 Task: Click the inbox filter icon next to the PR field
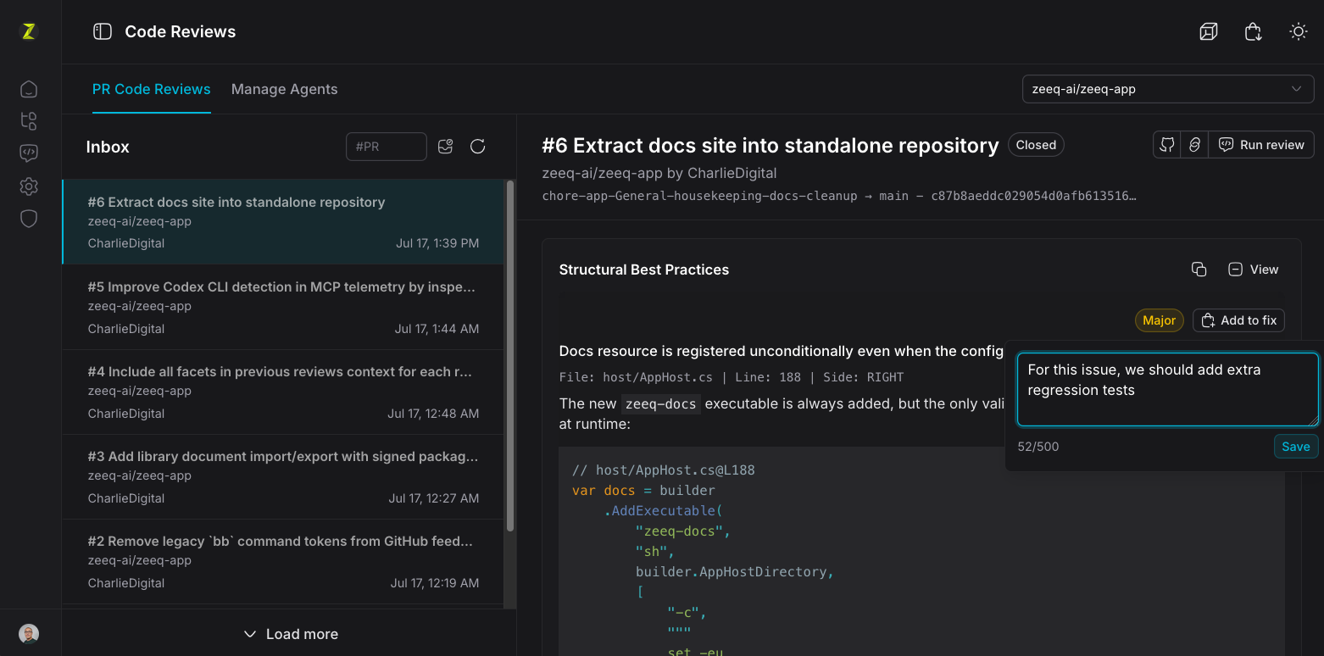(x=446, y=147)
